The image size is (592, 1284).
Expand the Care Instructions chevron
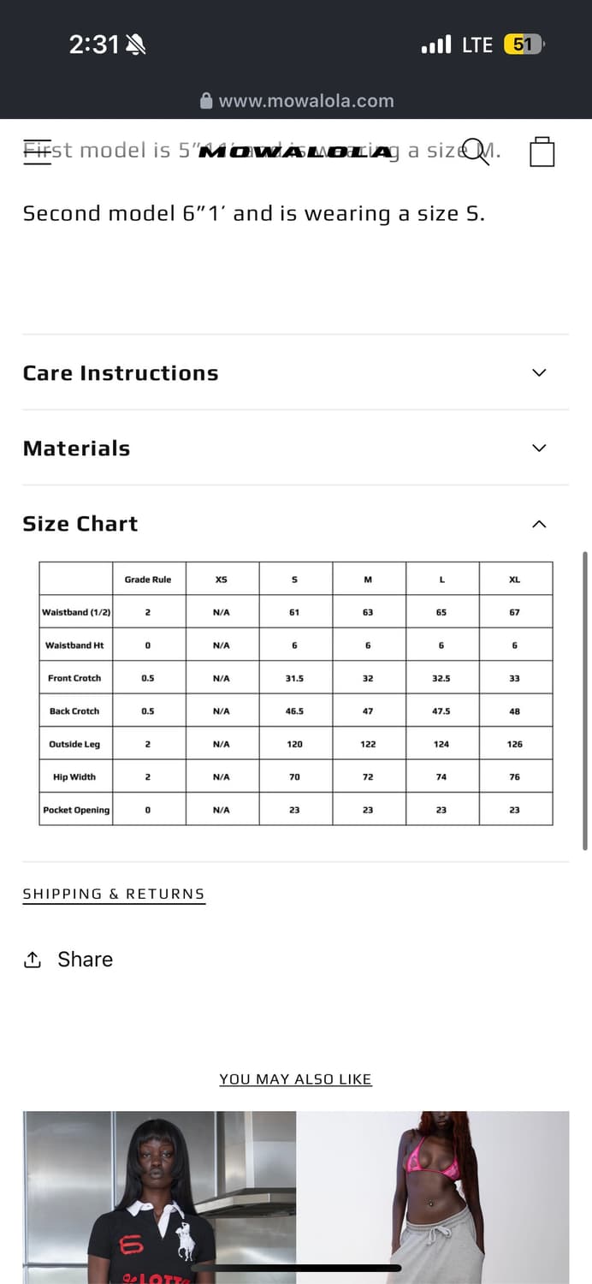(x=539, y=372)
